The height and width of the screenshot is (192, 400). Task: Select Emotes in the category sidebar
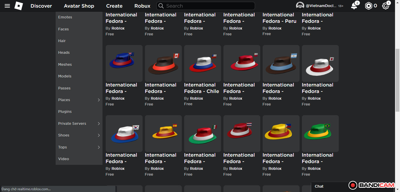(x=65, y=17)
